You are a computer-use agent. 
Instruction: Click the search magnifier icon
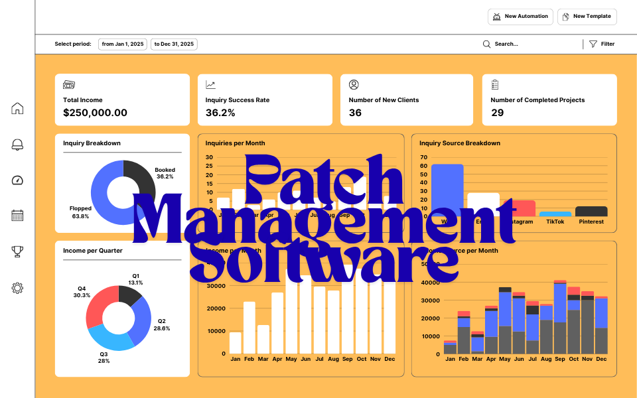(486, 44)
